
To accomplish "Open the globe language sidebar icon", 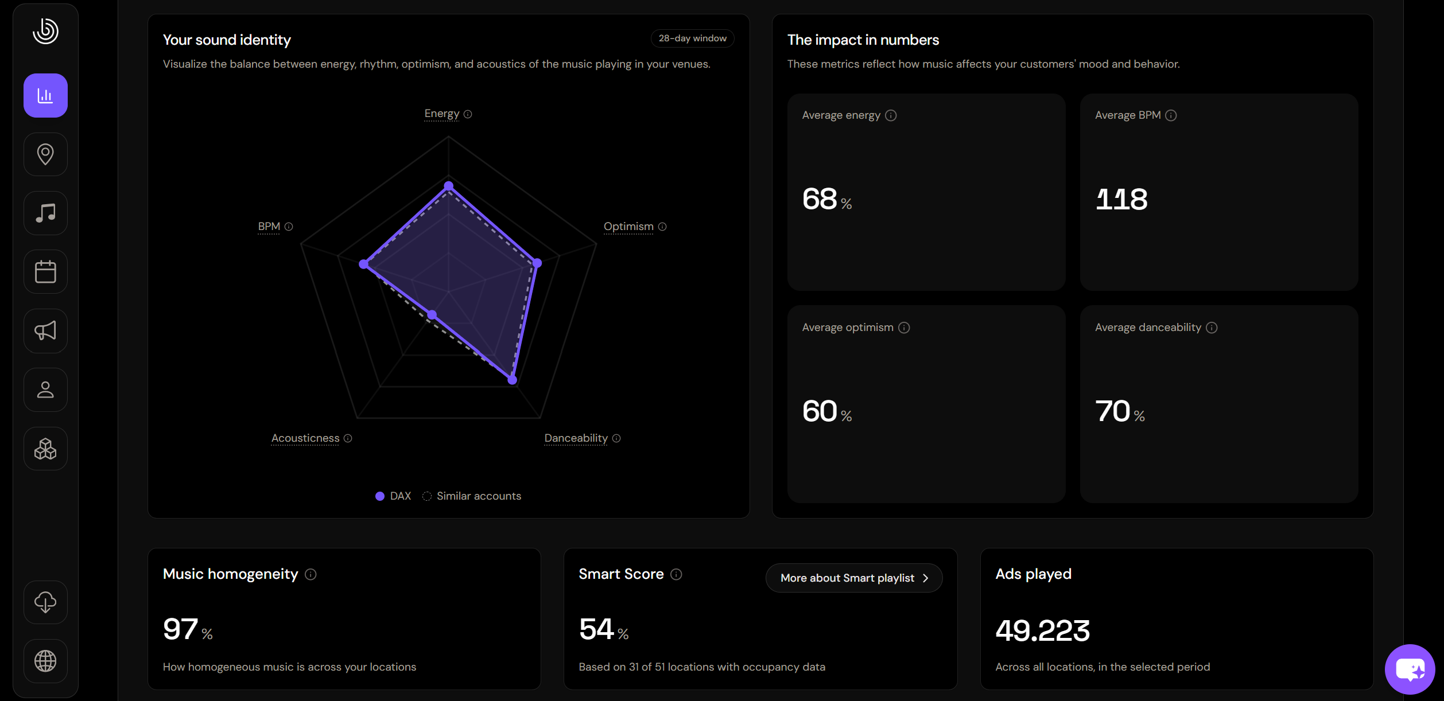I will tap(45, 661).
